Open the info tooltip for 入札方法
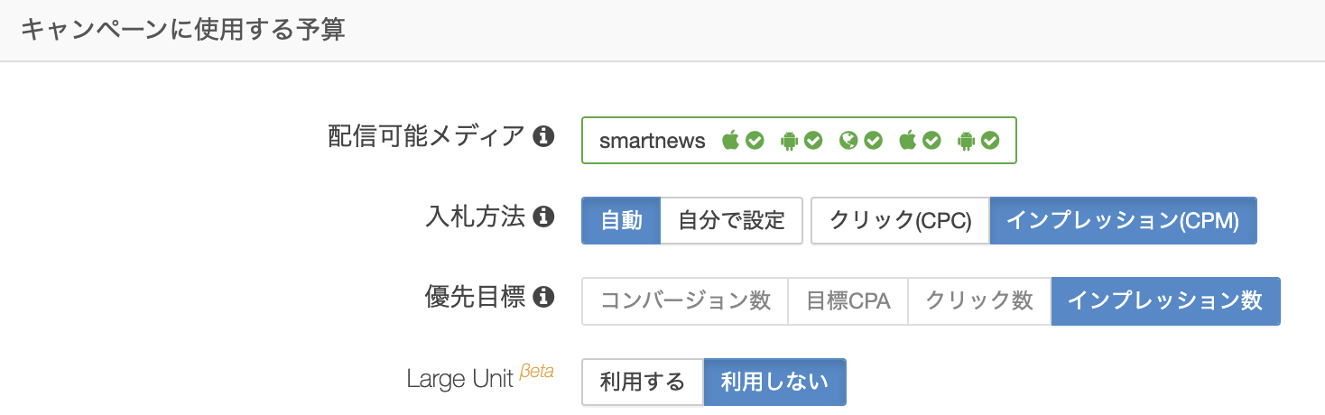The image size is (1325, 415). pos(542,217)
